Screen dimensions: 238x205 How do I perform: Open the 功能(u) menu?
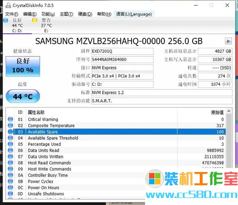[48, 14]
